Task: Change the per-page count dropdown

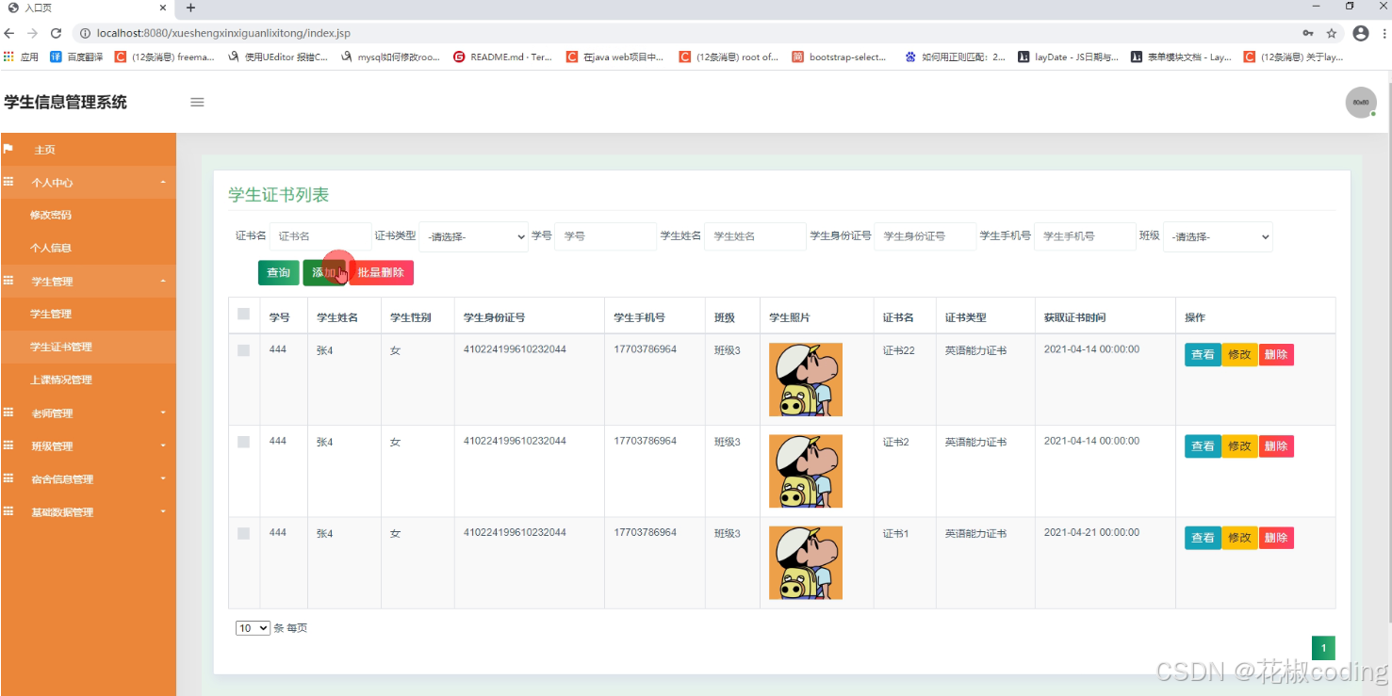Action: [x=252, y=627]
